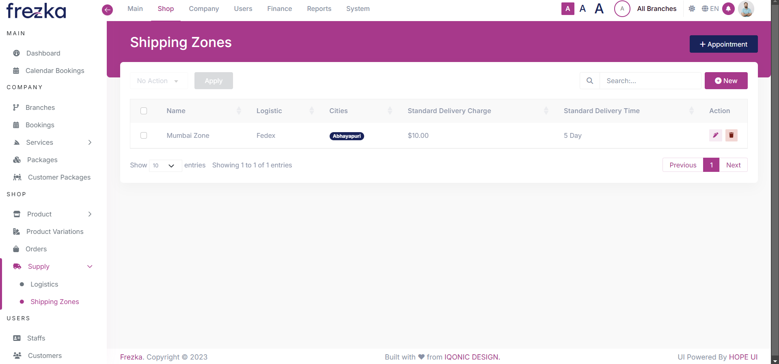779x364 pixels.
Task: Delete Mumbai Zone with trash icon
Action: [x=731, y=135]
